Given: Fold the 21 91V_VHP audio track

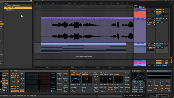Looking at the screenshot, I should [135, 18].
